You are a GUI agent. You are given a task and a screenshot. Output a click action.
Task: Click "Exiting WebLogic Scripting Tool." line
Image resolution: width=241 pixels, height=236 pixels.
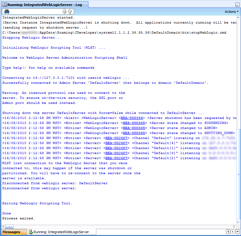(x=37, y=203)
